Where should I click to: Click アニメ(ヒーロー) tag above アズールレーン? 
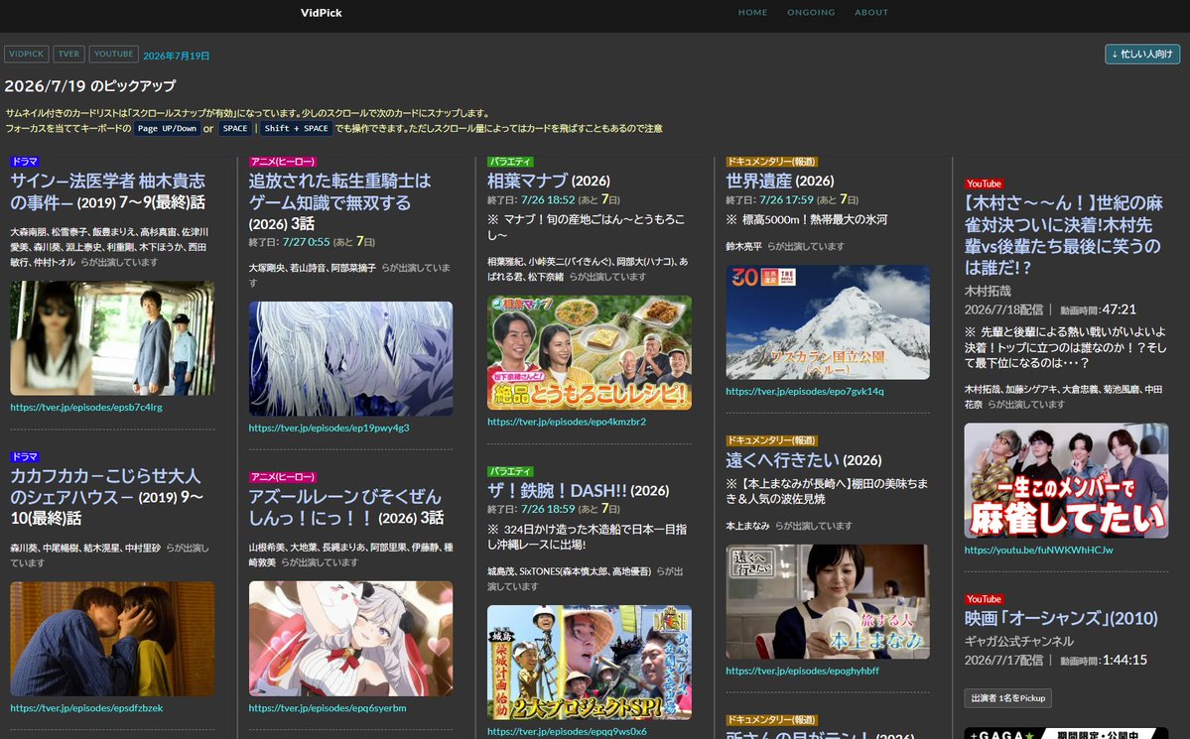282,477
